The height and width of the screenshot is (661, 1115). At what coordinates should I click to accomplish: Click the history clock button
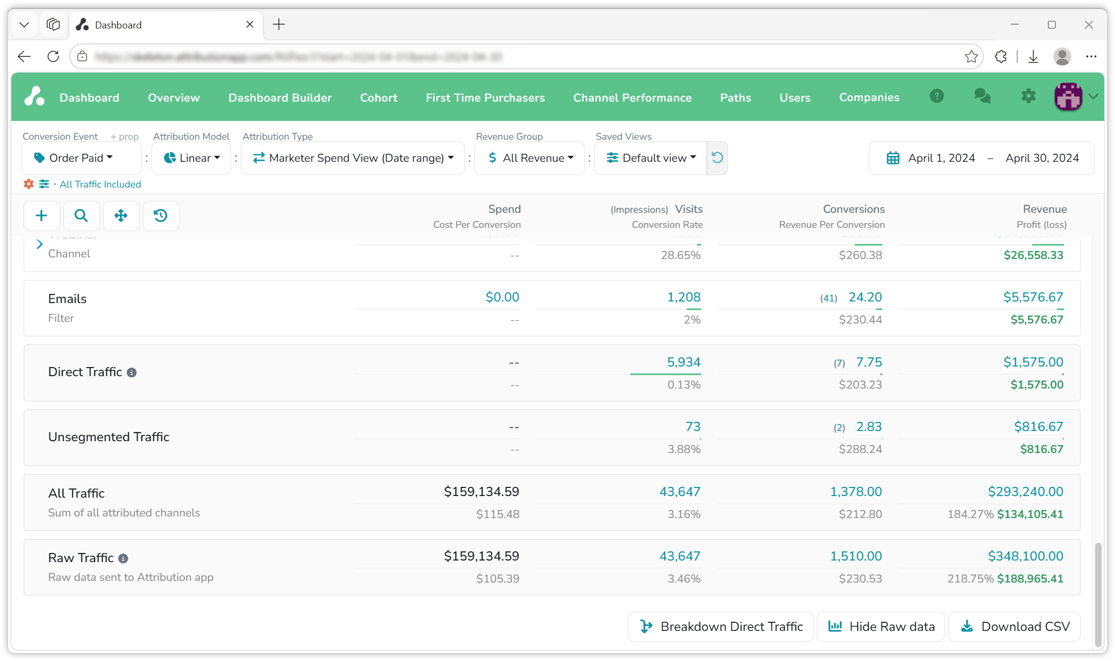(161, 215)
